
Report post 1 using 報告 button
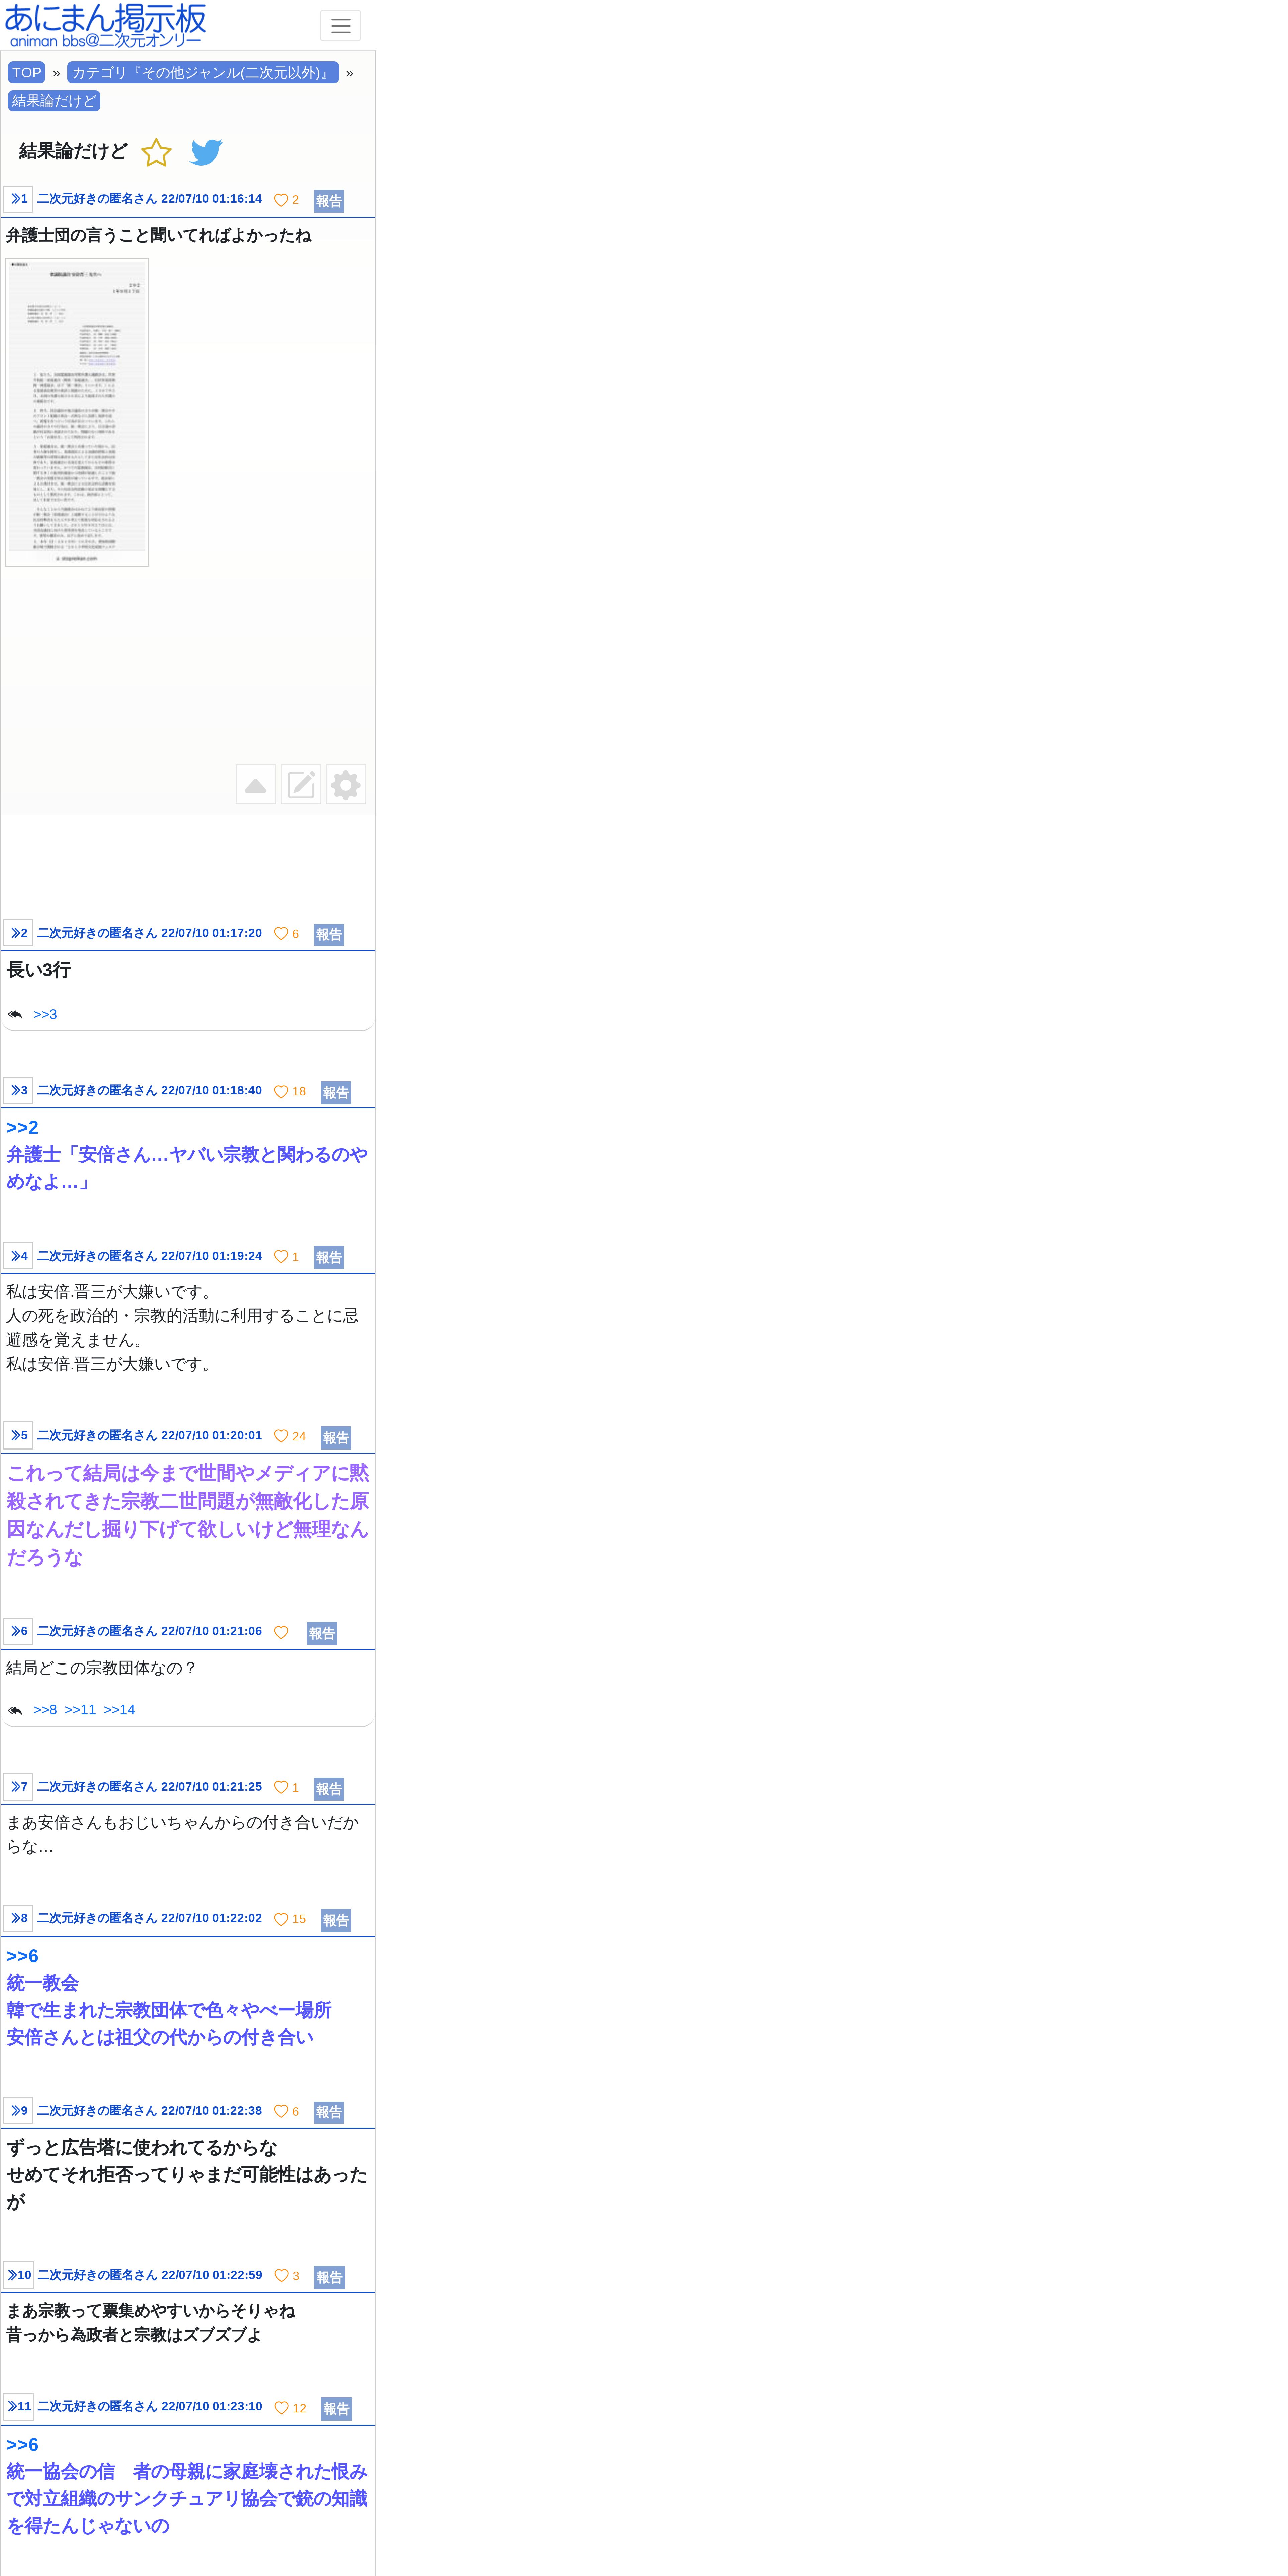[329, 201]
